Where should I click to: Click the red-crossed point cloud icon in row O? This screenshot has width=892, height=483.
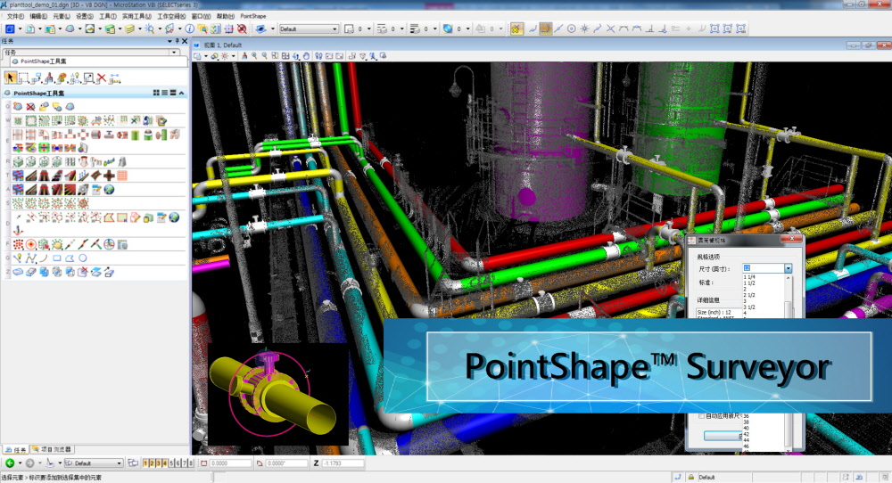[x=30, y=106]
